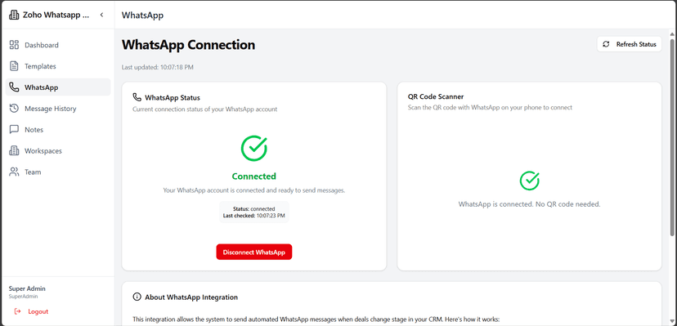The image size is (677, 326).
Task: Click the Notes speech bubble icon
Action: pyautogui.click(x=14, y=129)
